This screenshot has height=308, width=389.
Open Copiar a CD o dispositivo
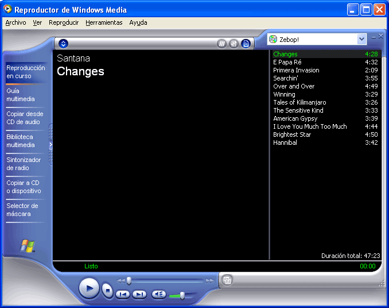click(24, 187)
